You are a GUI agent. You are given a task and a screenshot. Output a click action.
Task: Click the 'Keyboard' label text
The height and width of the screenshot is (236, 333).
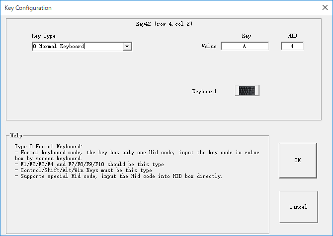click(x=204, y=91)
